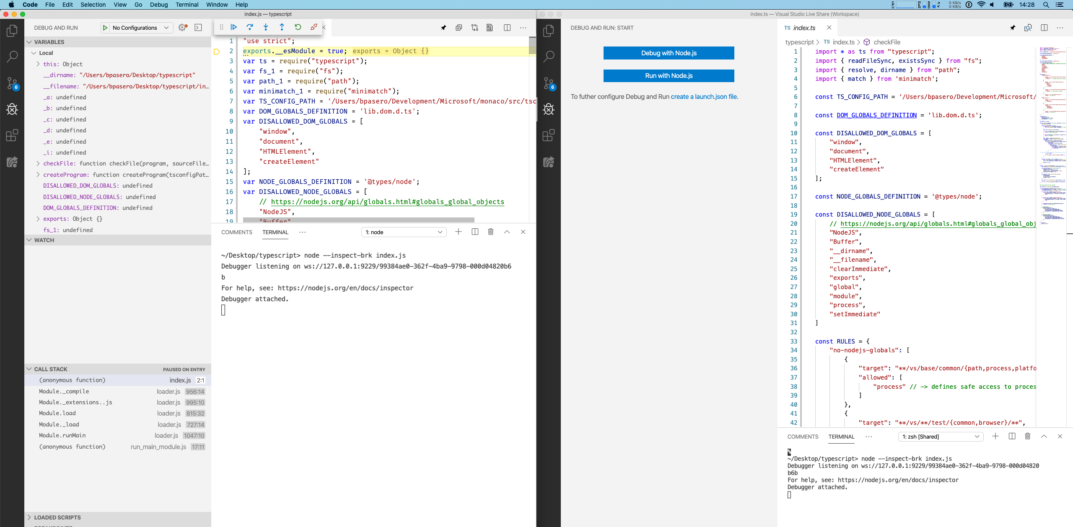The width and height of the screenshot is (1073, 527).
Task: Open Live Share view in left window
Action: [12, 162]
